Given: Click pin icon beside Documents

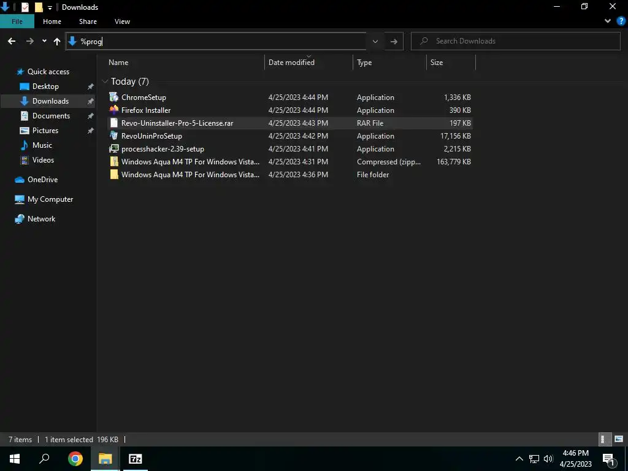Looking at the screenshot, I should [x=91, y=116].
